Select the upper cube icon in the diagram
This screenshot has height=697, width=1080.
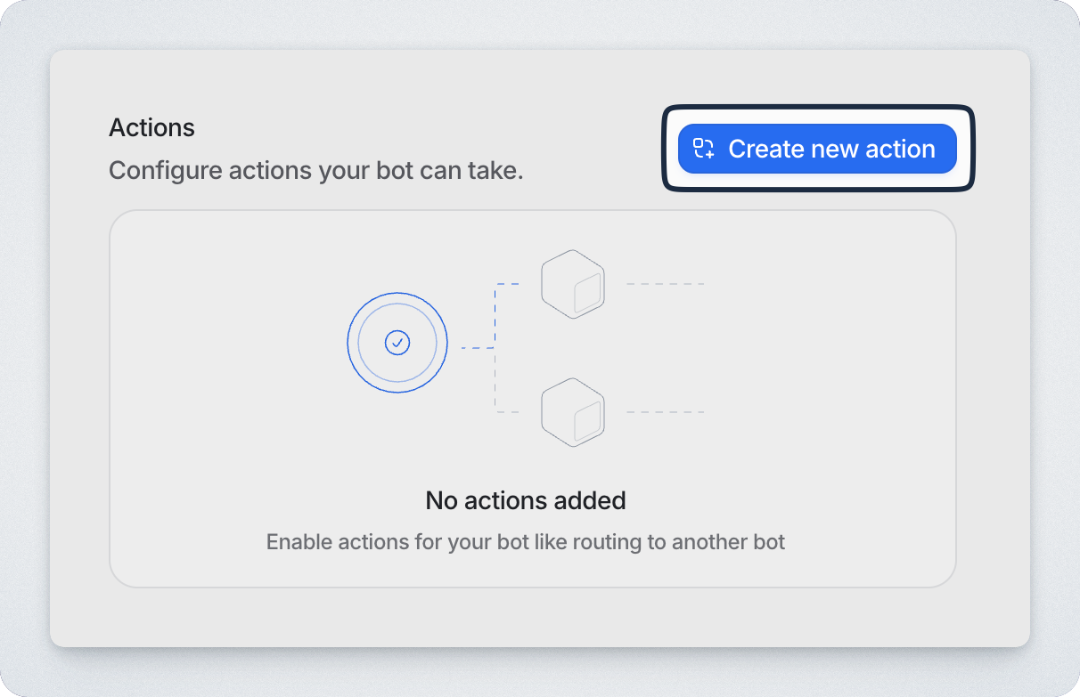coord(573,284)
